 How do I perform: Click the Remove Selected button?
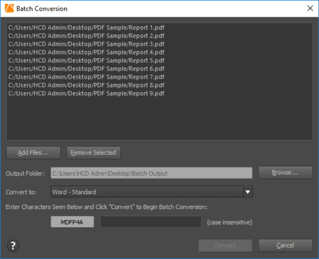tap(93, 153)
